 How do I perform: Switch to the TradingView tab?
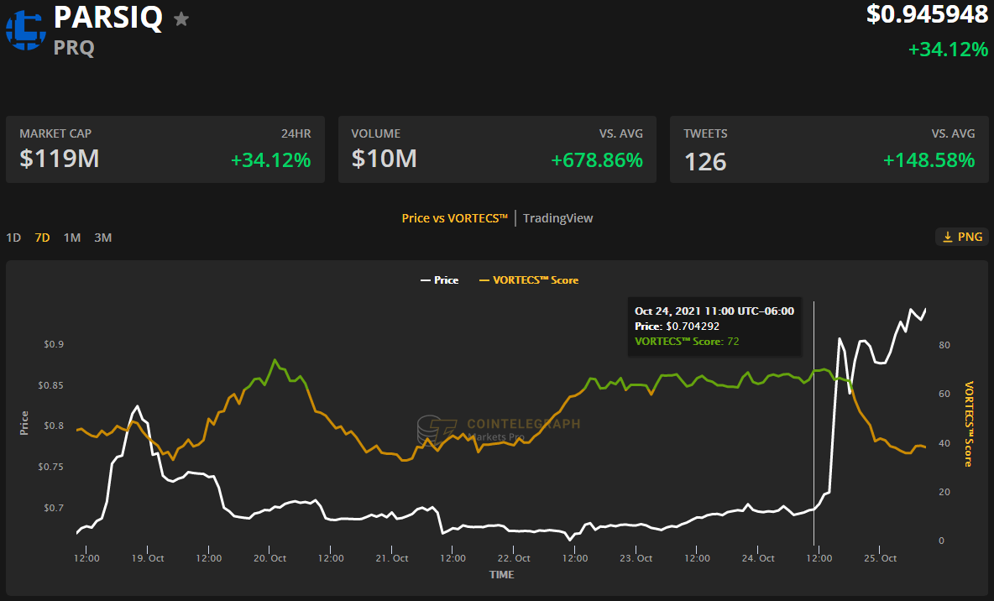pos(557,218)
